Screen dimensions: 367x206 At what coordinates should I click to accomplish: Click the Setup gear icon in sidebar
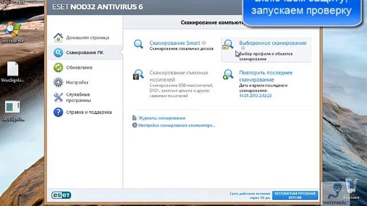[58, 82]
